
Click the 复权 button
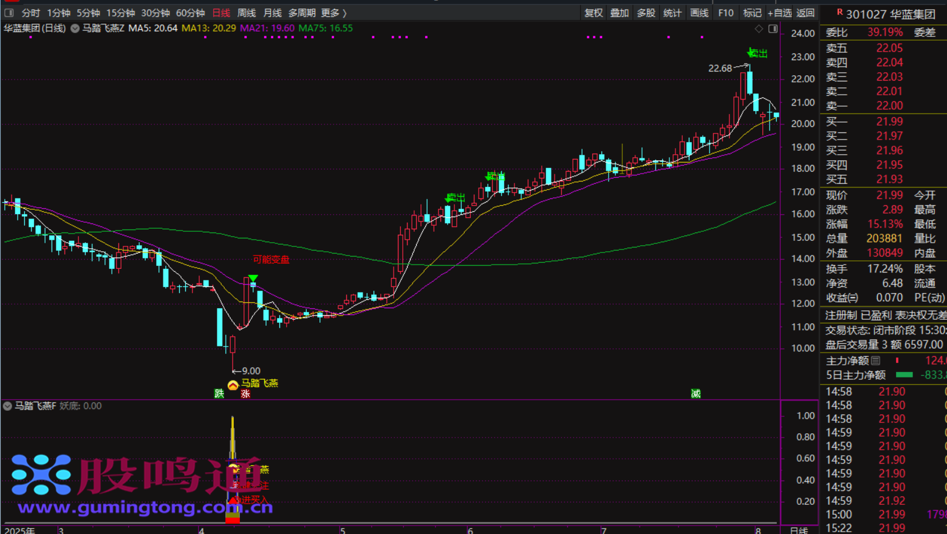(593, 13)
